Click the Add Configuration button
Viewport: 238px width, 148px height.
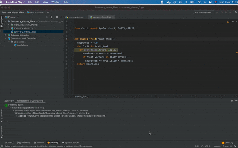[x=203, y=12]
